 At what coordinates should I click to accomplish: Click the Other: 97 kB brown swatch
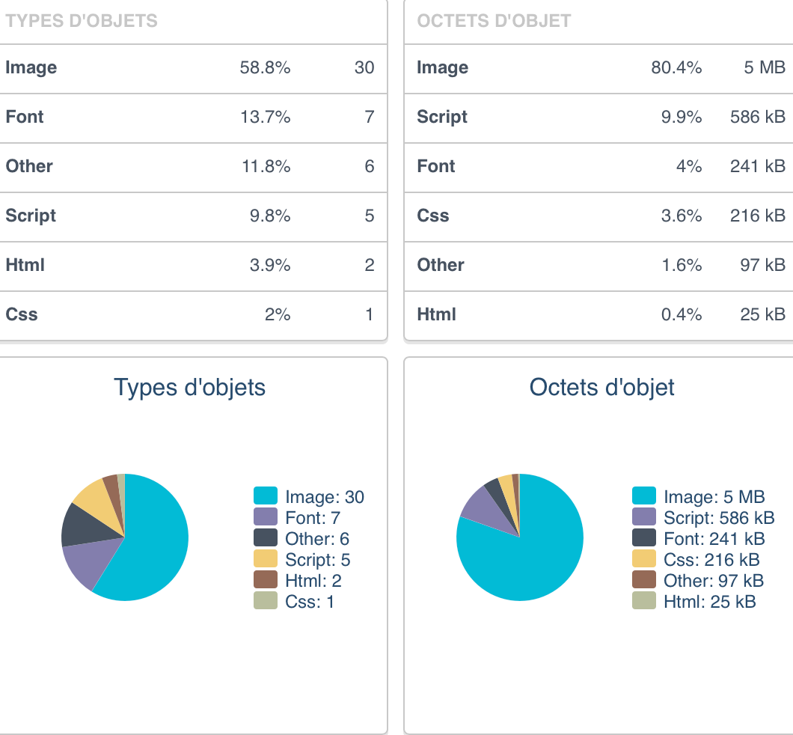coord(644,580)
